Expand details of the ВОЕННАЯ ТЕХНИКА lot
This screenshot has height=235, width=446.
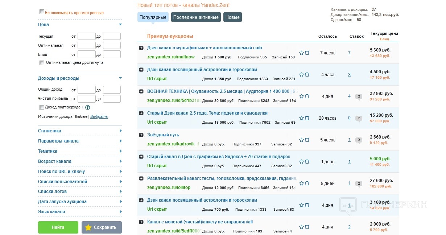coord(141,91)
